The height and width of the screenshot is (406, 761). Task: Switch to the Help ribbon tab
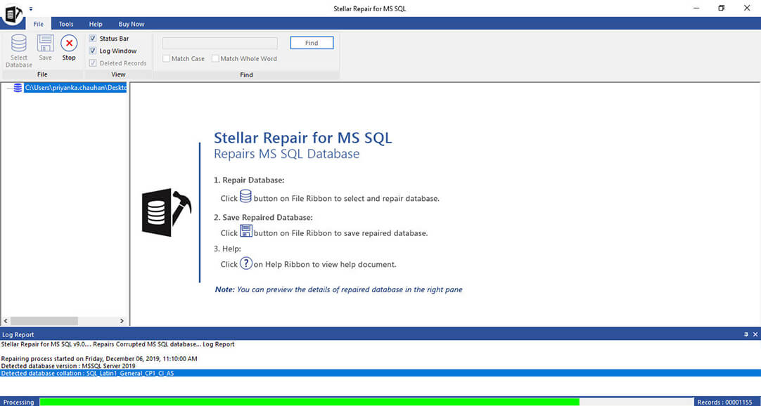tap(96, 24)
